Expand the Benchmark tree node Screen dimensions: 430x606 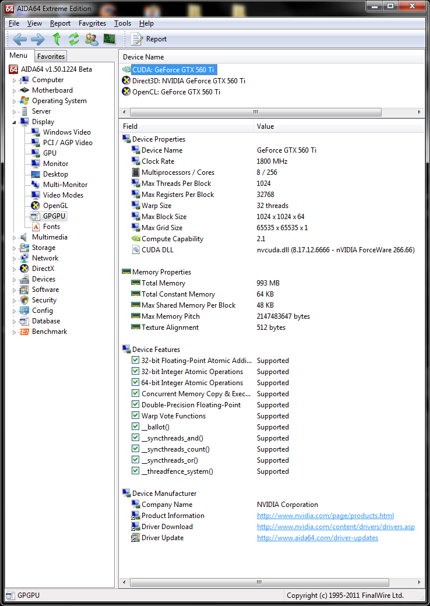15,332
